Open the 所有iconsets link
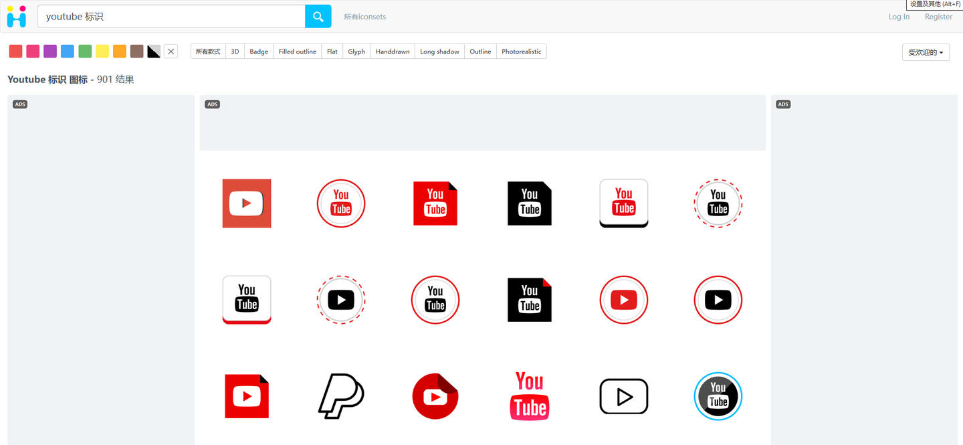This screenshot has width=963, height=445. pos(364,17)
